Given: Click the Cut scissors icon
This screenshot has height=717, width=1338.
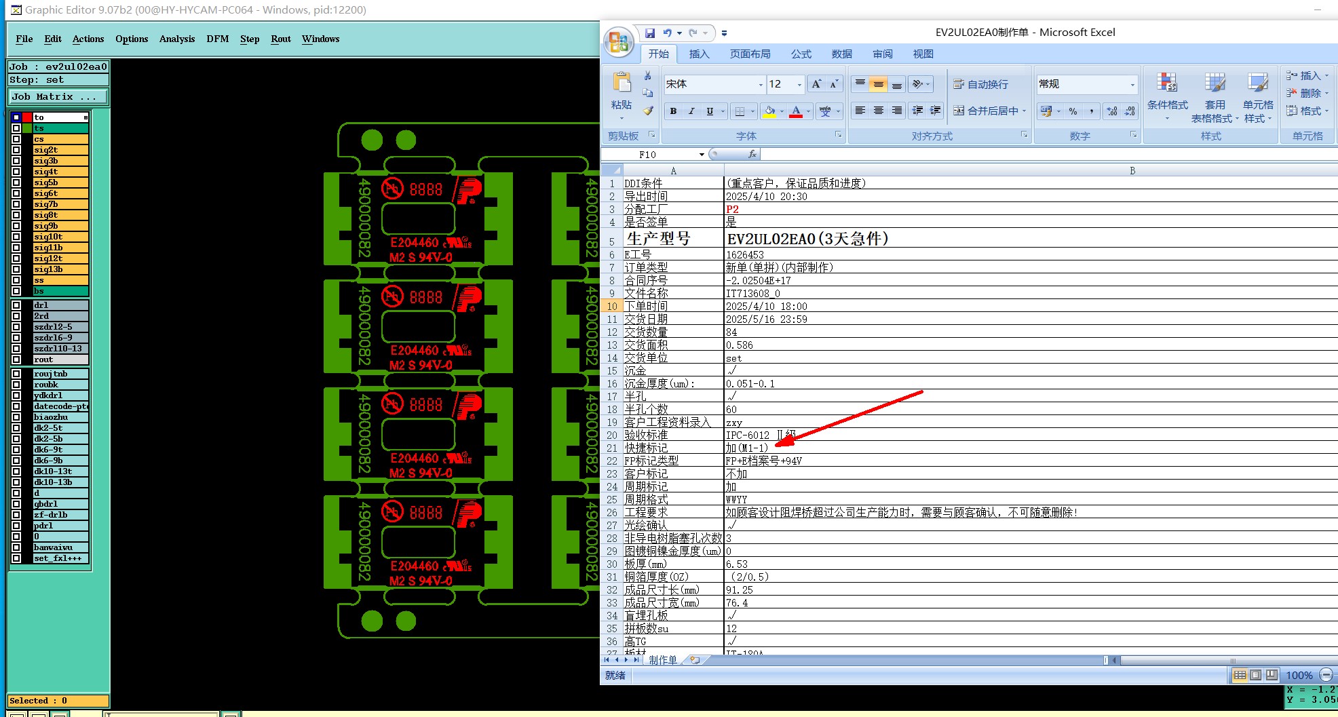Looking at the screenshot, I should point(647,75).
